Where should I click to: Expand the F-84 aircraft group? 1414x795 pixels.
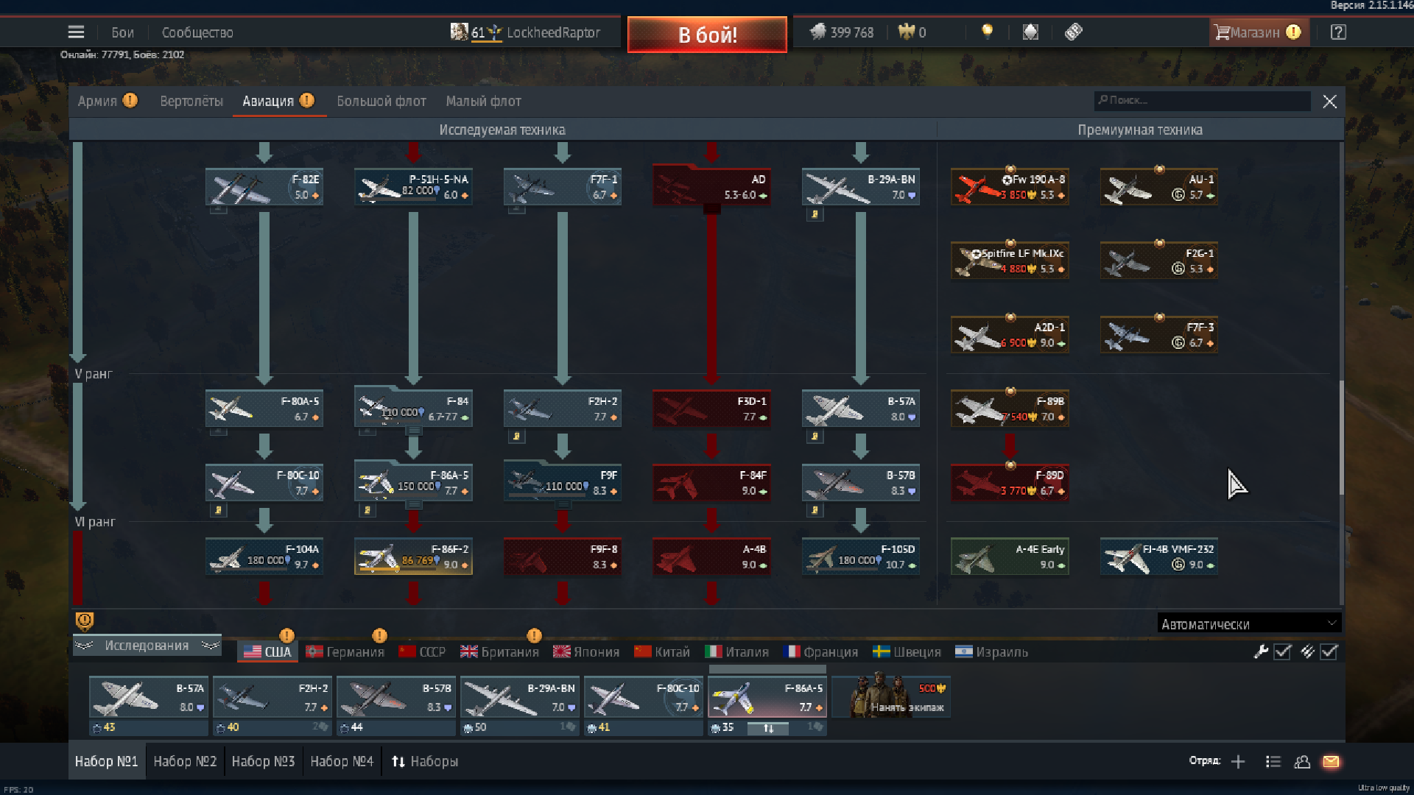pos(413,408)
